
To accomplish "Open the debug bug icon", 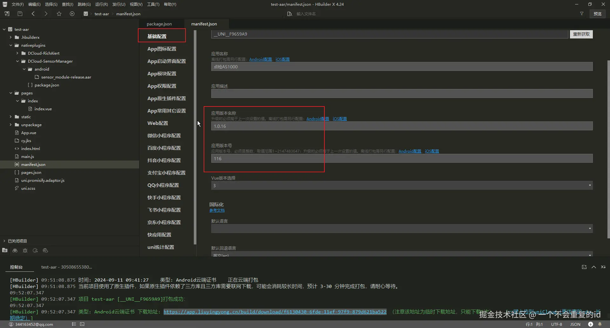I will (25, 250).
